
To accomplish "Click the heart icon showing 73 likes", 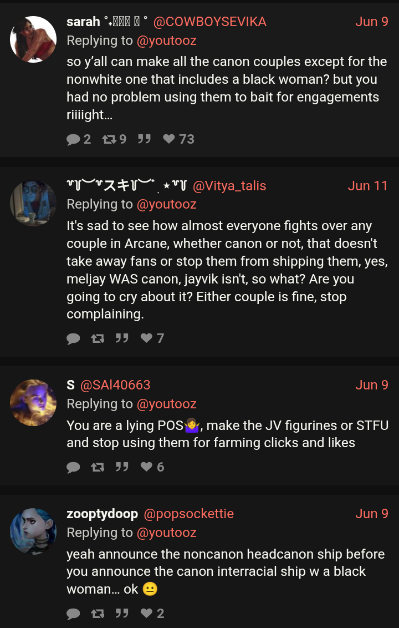I will tap(169, 139).
